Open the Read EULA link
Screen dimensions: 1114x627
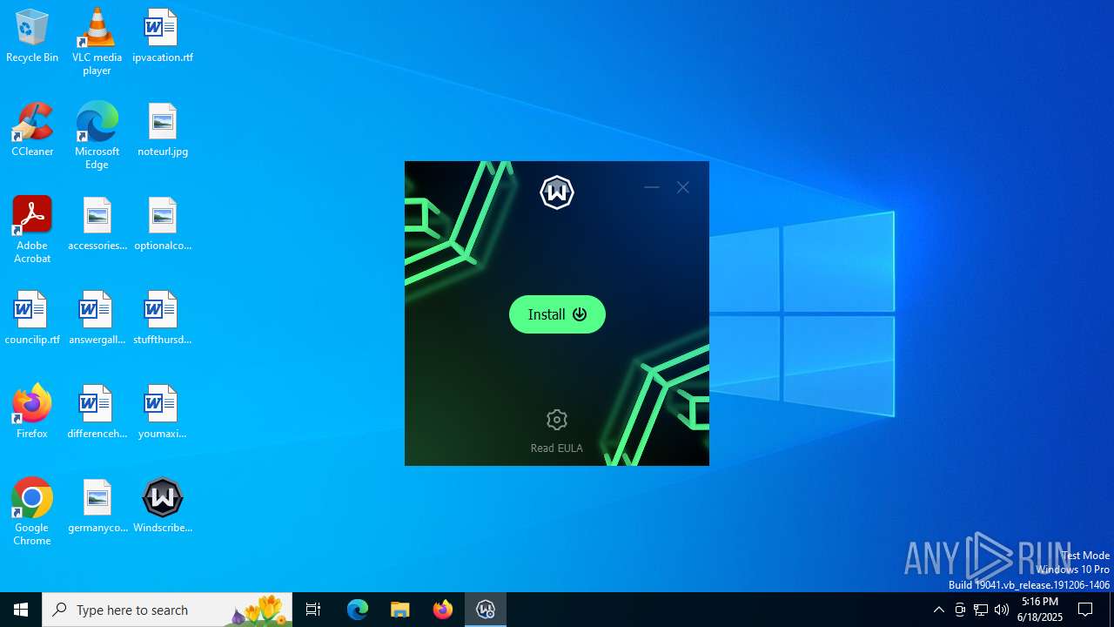pyautogui.click(x=557, y=448)
